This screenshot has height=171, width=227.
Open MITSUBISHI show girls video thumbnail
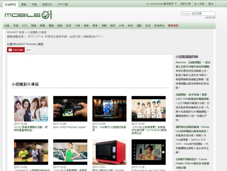[x=148, y=109]
